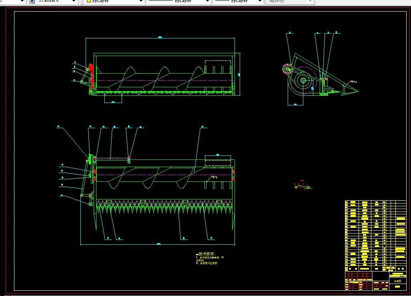The image size is (411, 296).
Task: Select the yellow parts list table
Action: [376, 236]
